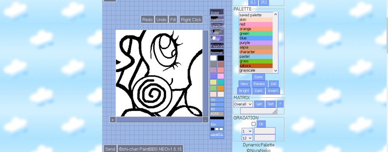388x152 pixels.
Task: Click the Invert button
Action: [273, 91]
